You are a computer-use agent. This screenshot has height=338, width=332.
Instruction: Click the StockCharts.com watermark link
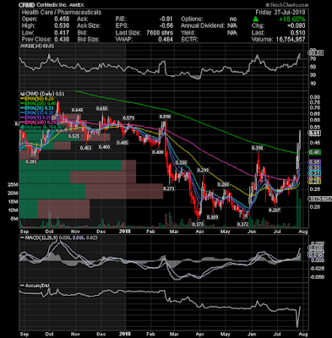[x=287, y=5]
